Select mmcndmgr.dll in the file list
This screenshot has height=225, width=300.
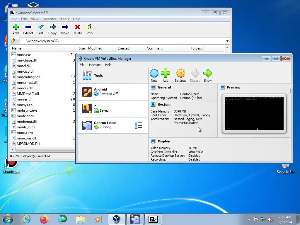(x=28, y=77)
